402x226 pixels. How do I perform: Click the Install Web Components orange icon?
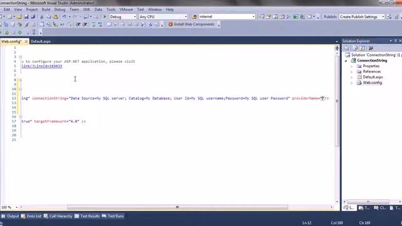coord(170,24)
